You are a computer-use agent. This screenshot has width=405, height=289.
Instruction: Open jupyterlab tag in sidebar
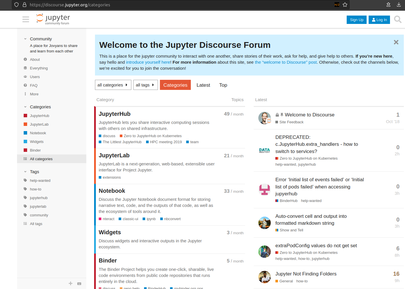(x=38, y=207)
